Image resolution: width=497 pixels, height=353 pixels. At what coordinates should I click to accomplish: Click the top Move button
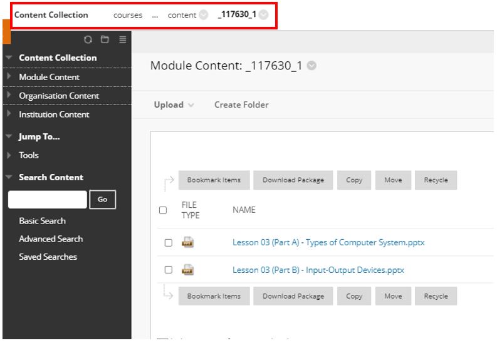[x=394, y=180]
